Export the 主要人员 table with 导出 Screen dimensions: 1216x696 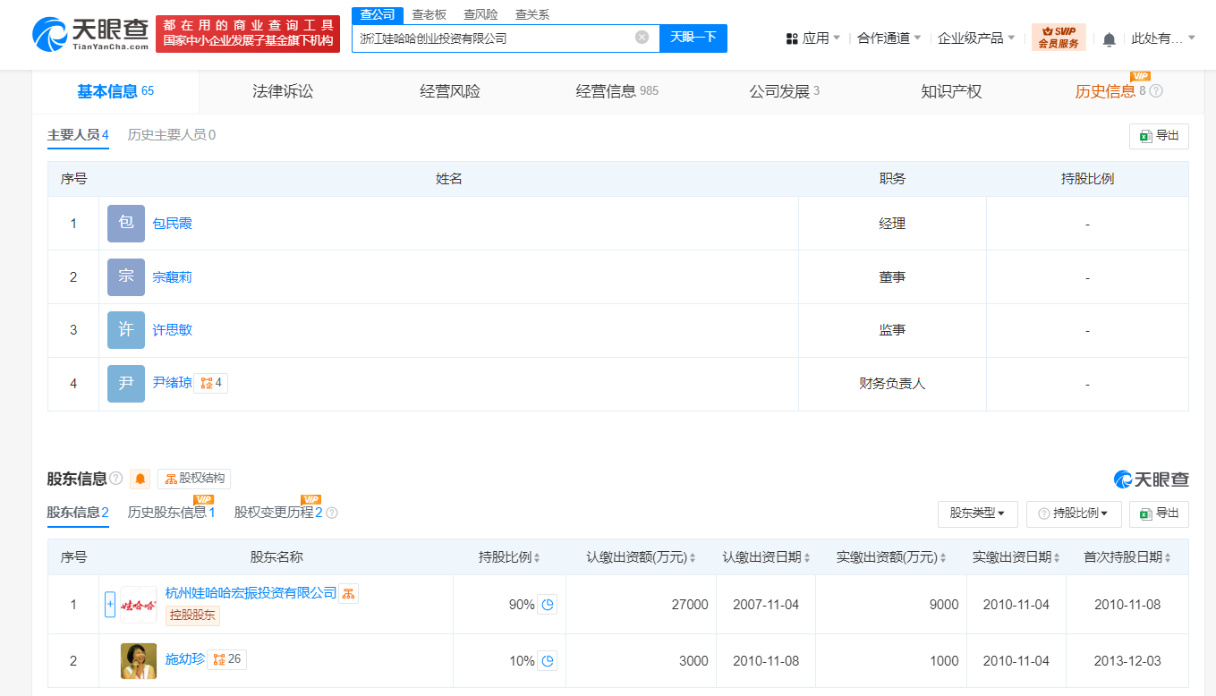pos(1159,136)
